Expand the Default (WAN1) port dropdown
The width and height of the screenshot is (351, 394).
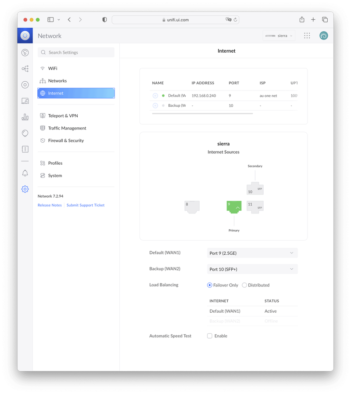[252, 253]
